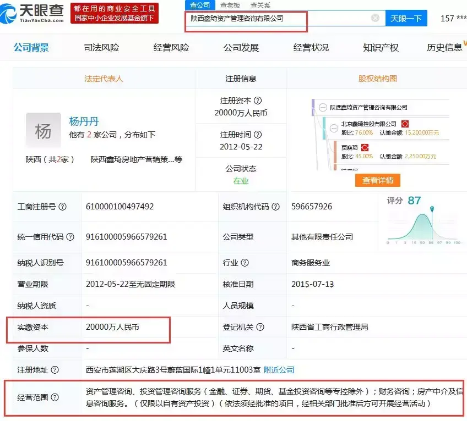
Task: Open help icon next to 经营范围
Action: (55, 397)
